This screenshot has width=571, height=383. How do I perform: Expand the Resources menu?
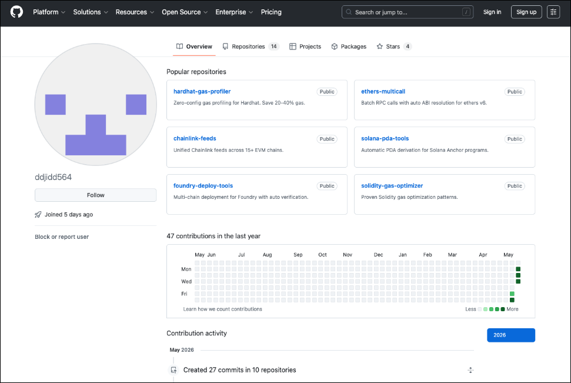[x=135, y=12]
